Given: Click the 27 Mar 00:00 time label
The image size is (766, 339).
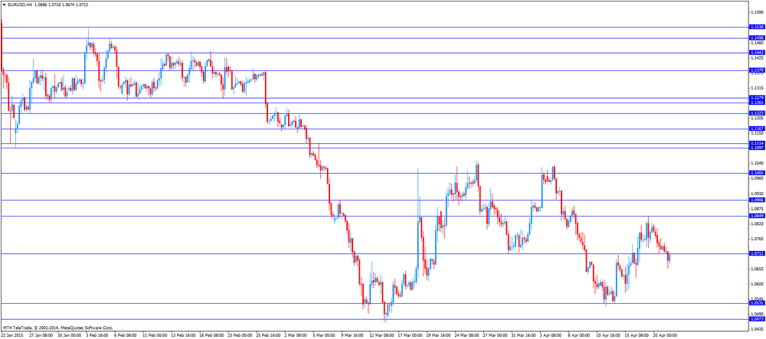Looking at the screenshot, I should [x=494, y=336].
